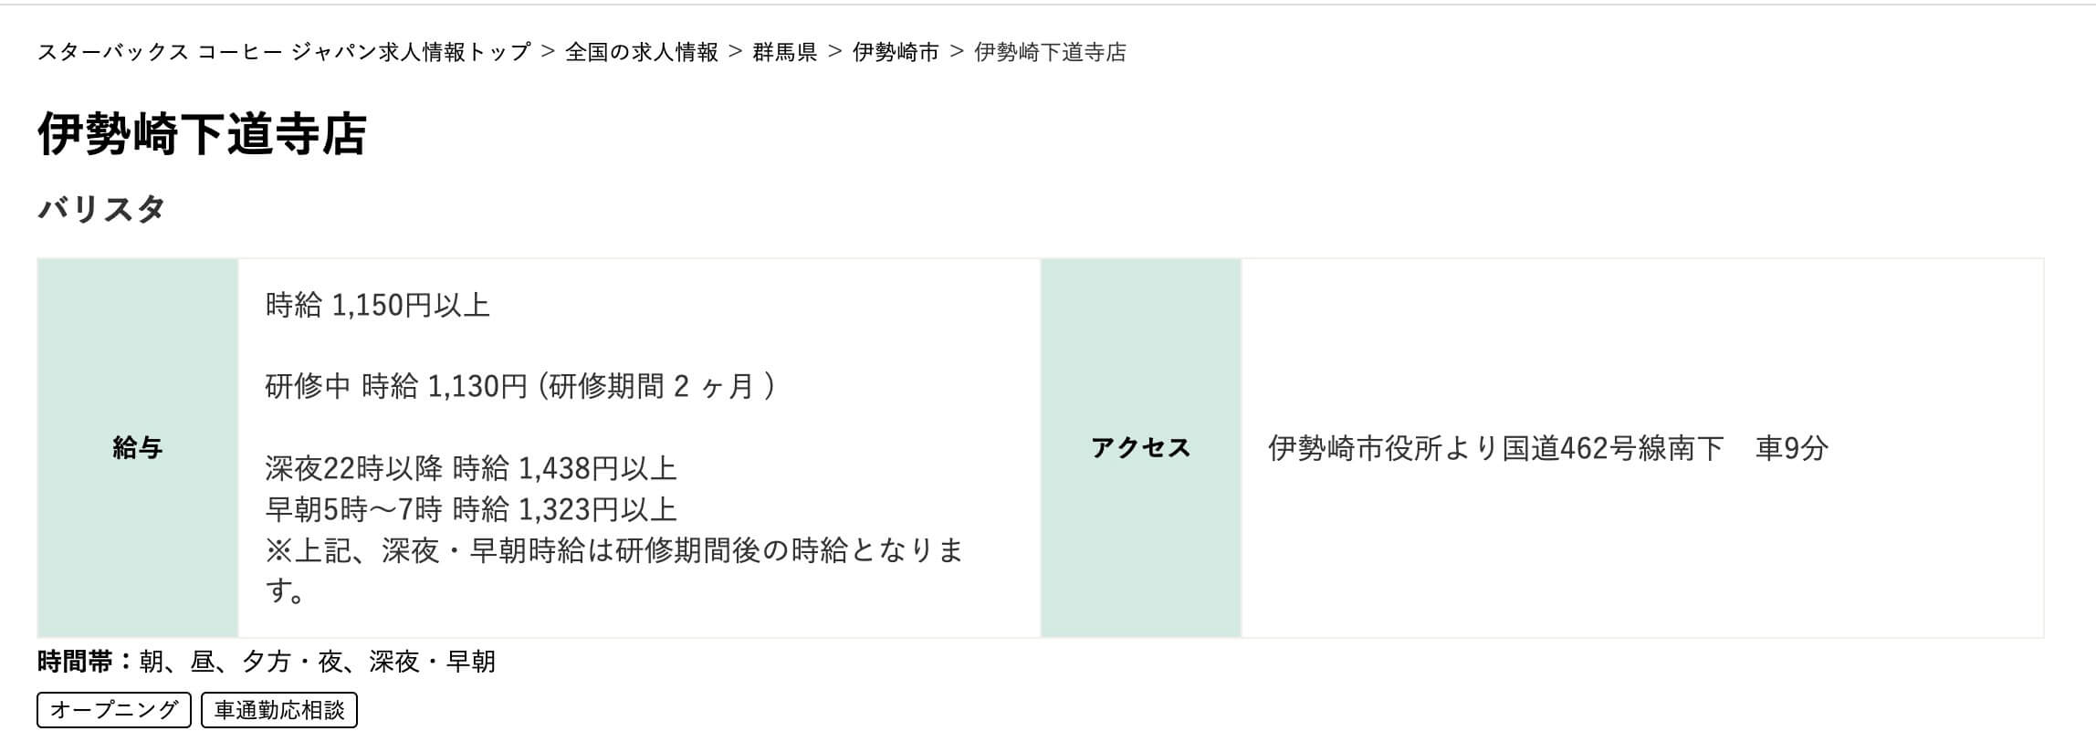Click the large 伊勢崎下道寺店 page heading
Screen dimensions: 2096x752
point(202,134)
